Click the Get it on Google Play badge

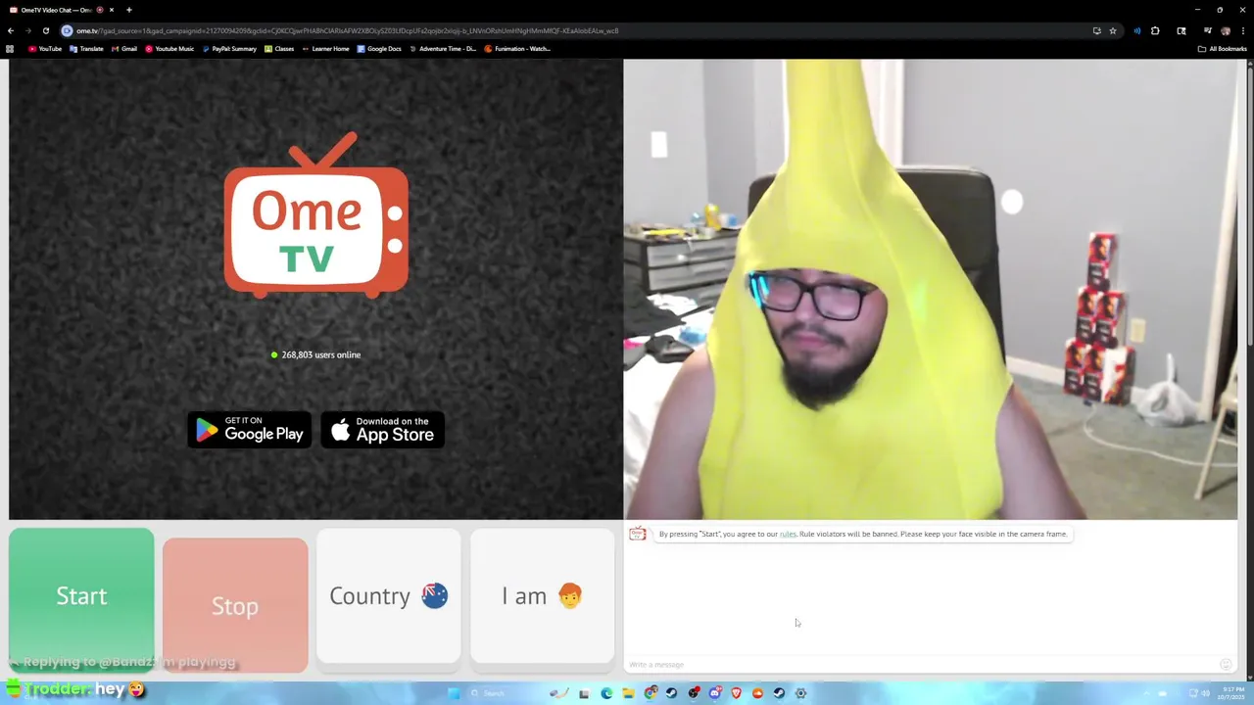250,429
